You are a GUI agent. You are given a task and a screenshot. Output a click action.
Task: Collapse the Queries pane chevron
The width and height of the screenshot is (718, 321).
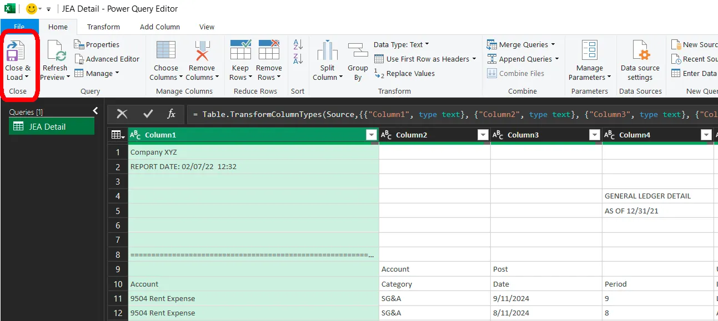click(95, 111)
